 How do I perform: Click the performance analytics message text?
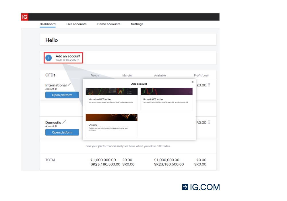pyautogui.click(x=128, y=146)
